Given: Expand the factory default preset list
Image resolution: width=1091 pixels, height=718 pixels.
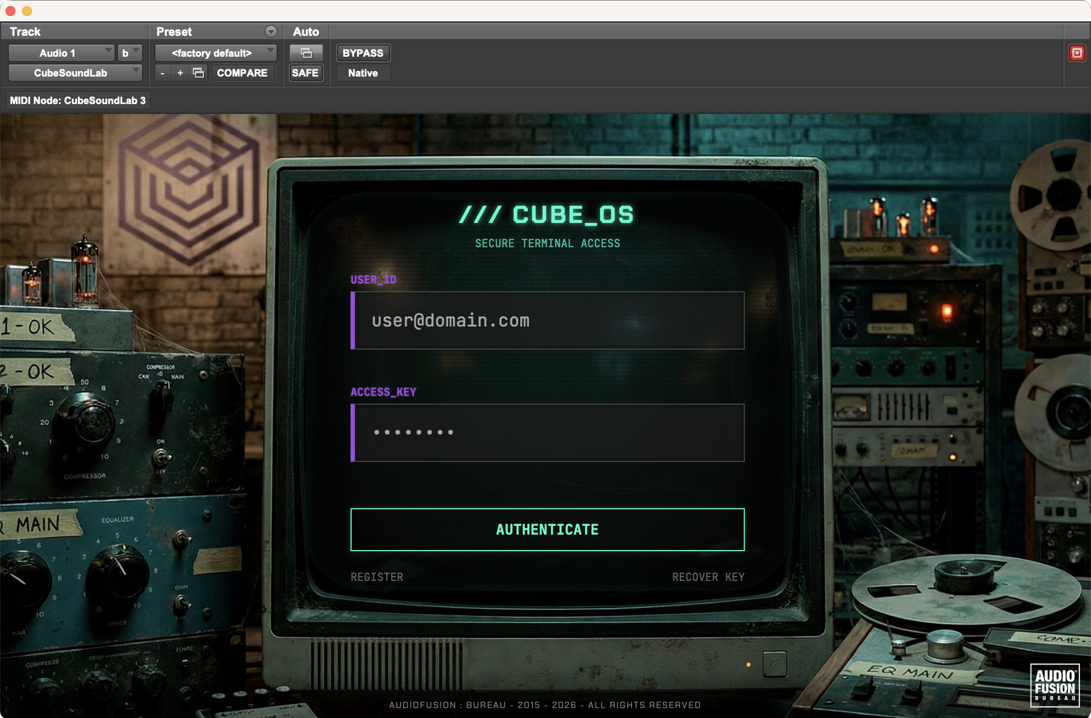Looking at the screenshot, I should click(215, 53).
